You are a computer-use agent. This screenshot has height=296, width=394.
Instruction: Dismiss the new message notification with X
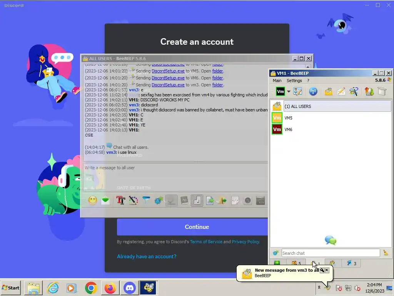327,270
